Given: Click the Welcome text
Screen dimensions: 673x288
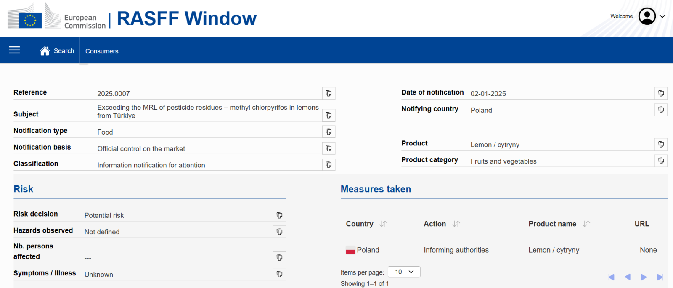Looking at the screenshot, I should pos(622,16).
